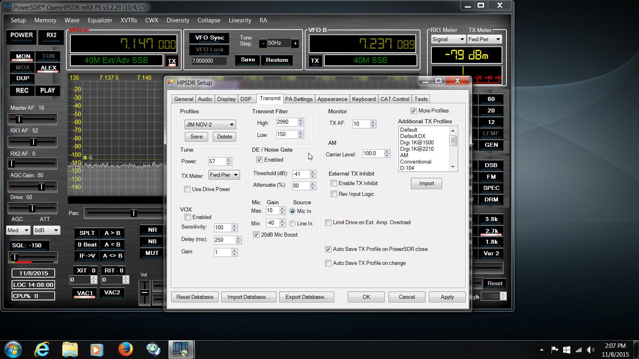The height and width of the screenshot is (359, 639).
Task: Check Limit Drive on Ext. Amp. Overload
Action: [x=328, y=223]
